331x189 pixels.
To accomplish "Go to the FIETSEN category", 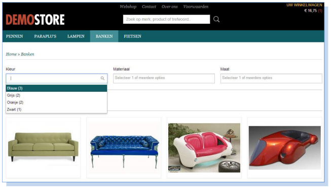I will (132, 36).
